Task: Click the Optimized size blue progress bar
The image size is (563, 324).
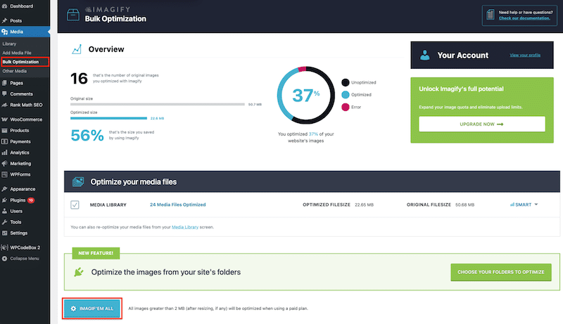Action: pyautogui.click(x=109, y=118)
